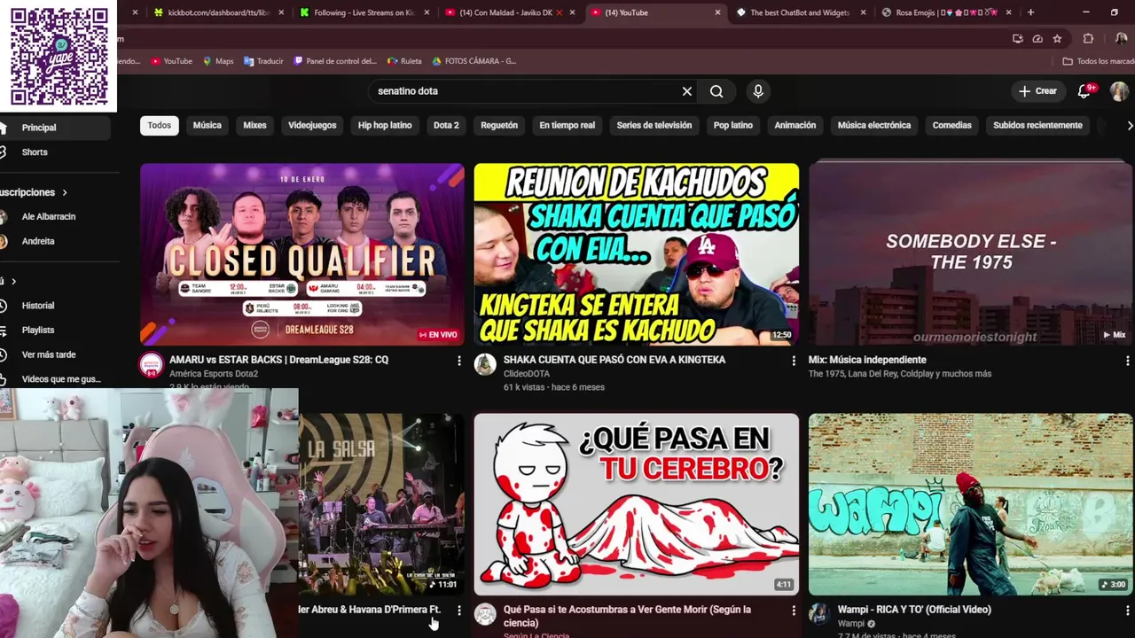1135x638 pixels.
Task: Open options for Qué Pasa si te Acostumbras video
Action: click(794, 611)
